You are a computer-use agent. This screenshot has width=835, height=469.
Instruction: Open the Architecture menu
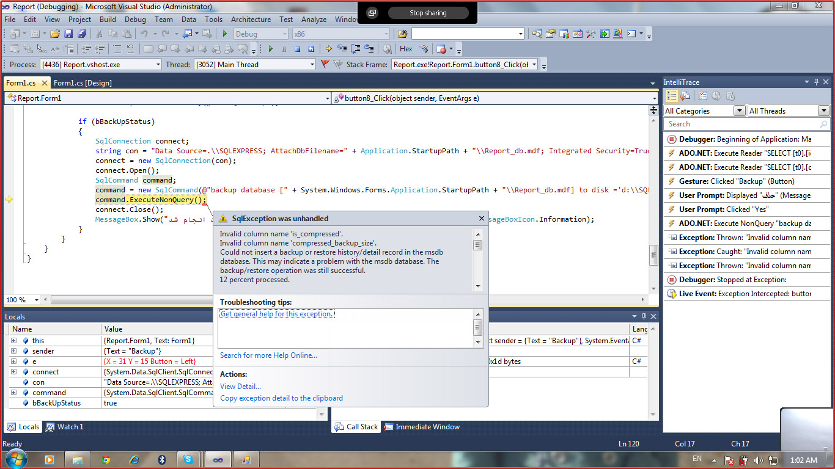[251, 20]
